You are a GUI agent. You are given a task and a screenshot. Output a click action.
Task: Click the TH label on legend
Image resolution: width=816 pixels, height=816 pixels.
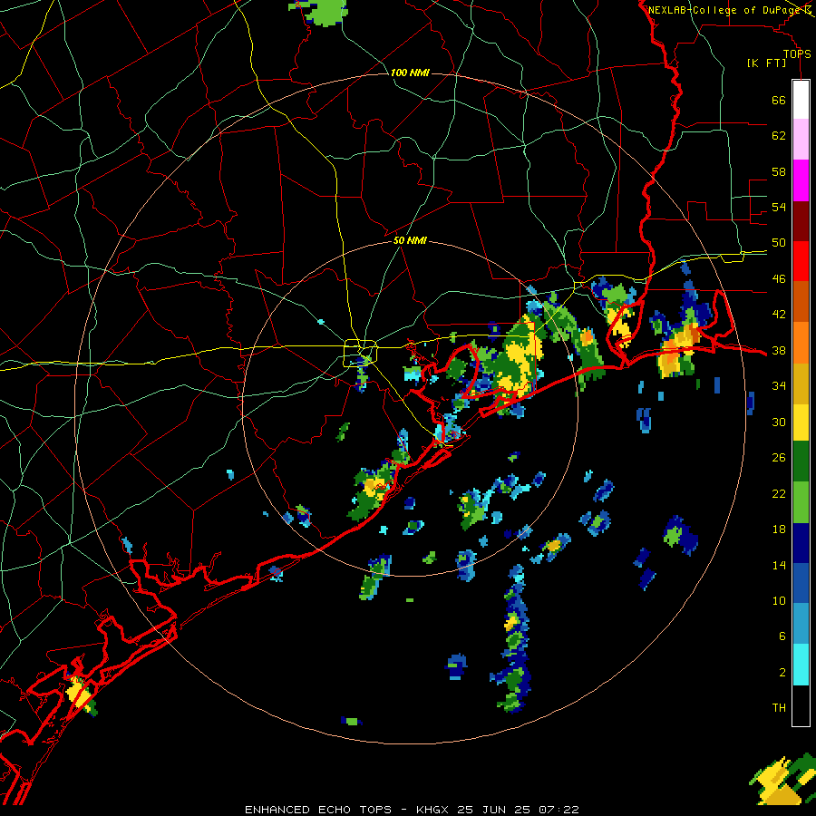pos(779,707)
